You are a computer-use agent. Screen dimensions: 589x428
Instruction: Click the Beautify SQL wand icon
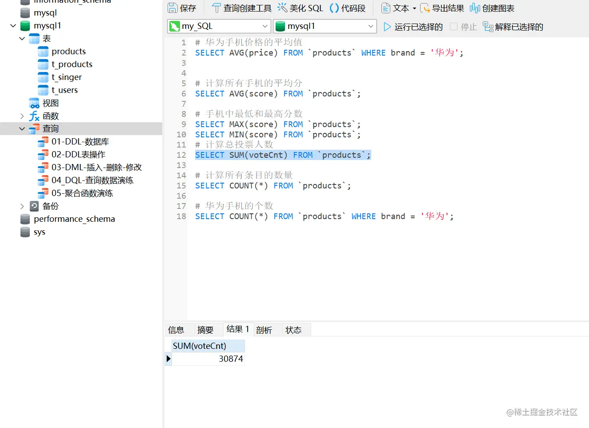282,8
